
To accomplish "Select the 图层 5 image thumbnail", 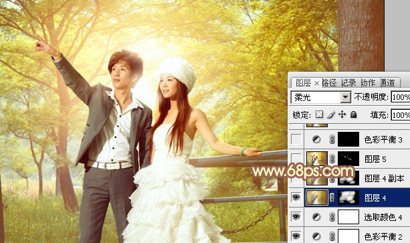I will [x=317, y=159].
